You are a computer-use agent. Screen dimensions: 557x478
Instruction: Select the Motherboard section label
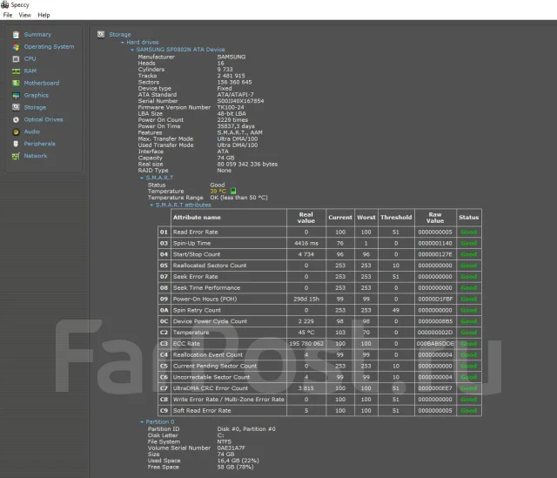coord(42,83)
